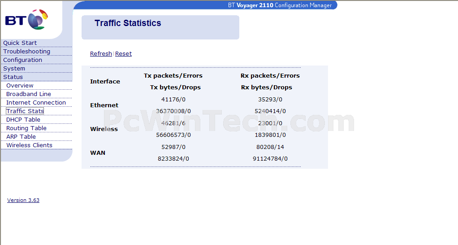This screenshot has height=245, width=458.
Task: Click BT Voyager 2110 Configuration Manager banner
Action: coord(280,5)
